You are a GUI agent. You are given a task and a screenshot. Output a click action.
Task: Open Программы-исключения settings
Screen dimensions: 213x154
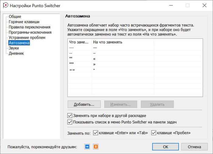(x=30, y=32)
